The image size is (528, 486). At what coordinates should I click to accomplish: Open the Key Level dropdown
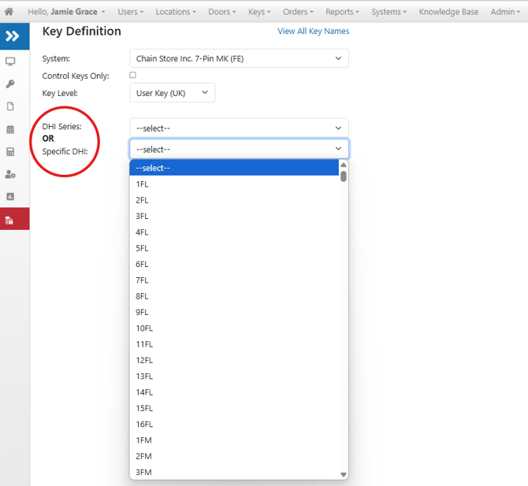(172, 93)
